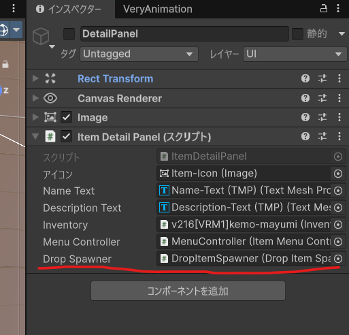349x335 pixels.
Task: Disable the Image component checkbox
Action: [x=66, y=117]
